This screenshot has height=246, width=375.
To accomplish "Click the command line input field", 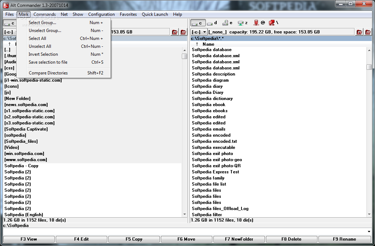I will pyautogui.click(x=184, y=231).
